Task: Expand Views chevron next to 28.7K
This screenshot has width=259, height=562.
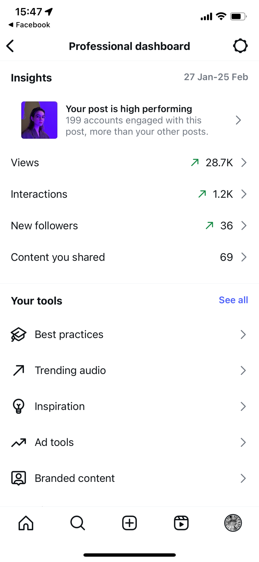Action: coord(244,162)
